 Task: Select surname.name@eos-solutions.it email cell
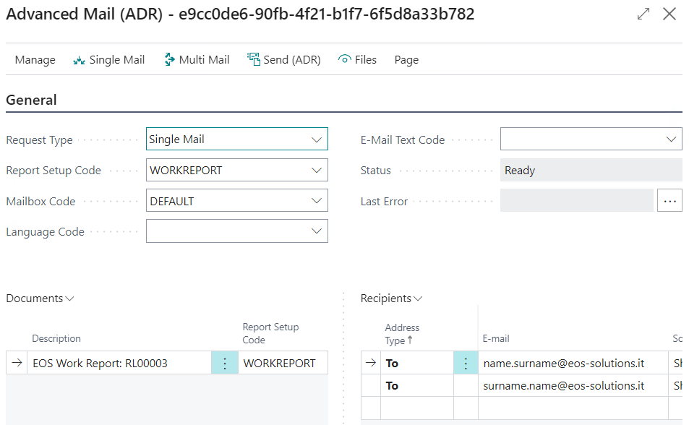(573, 385)
